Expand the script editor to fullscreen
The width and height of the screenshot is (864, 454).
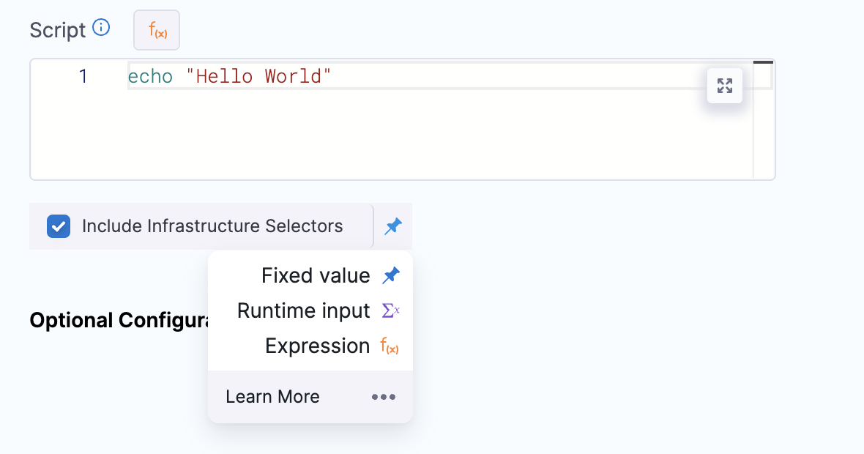724,86
